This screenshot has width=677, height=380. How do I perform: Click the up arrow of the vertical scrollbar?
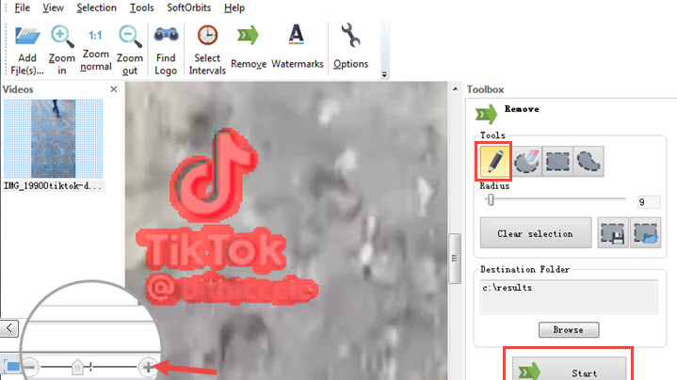click(455, 89)
